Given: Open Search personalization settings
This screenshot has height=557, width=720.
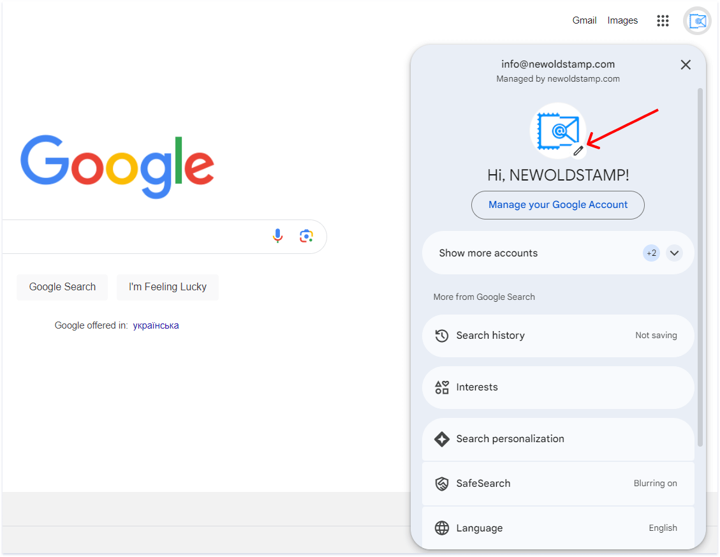Looking at the screenshot, I should (x=558, y=440).
